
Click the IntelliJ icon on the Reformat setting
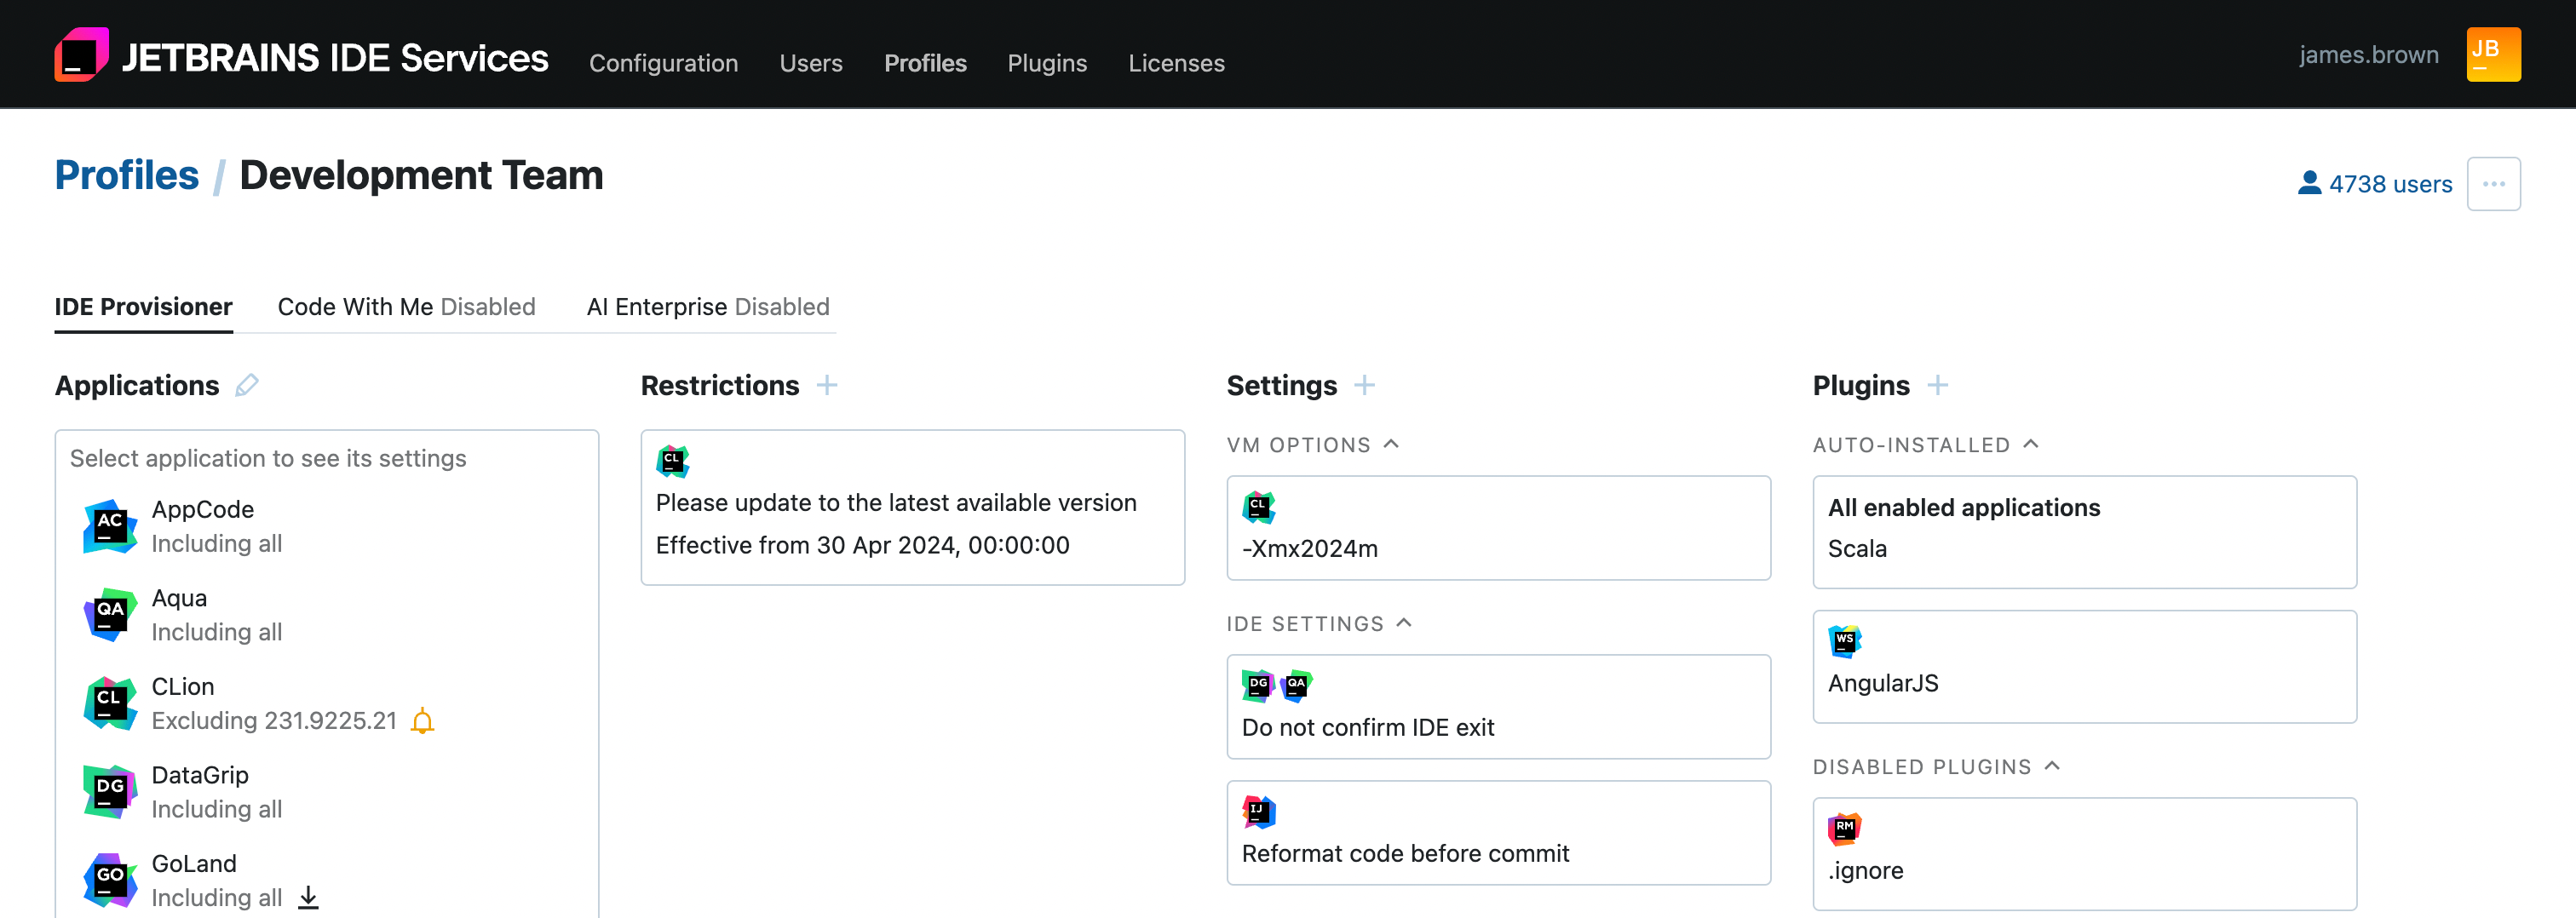[1257, 812]
